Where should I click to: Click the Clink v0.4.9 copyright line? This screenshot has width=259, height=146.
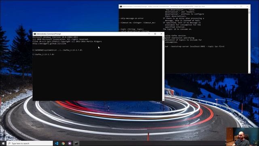67,41
